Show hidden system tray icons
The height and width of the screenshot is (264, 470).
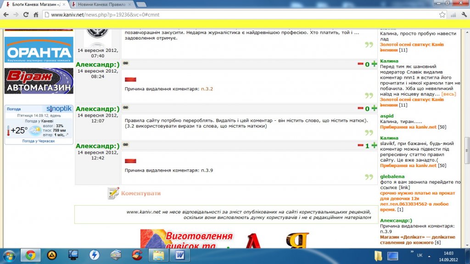[429, 256]
